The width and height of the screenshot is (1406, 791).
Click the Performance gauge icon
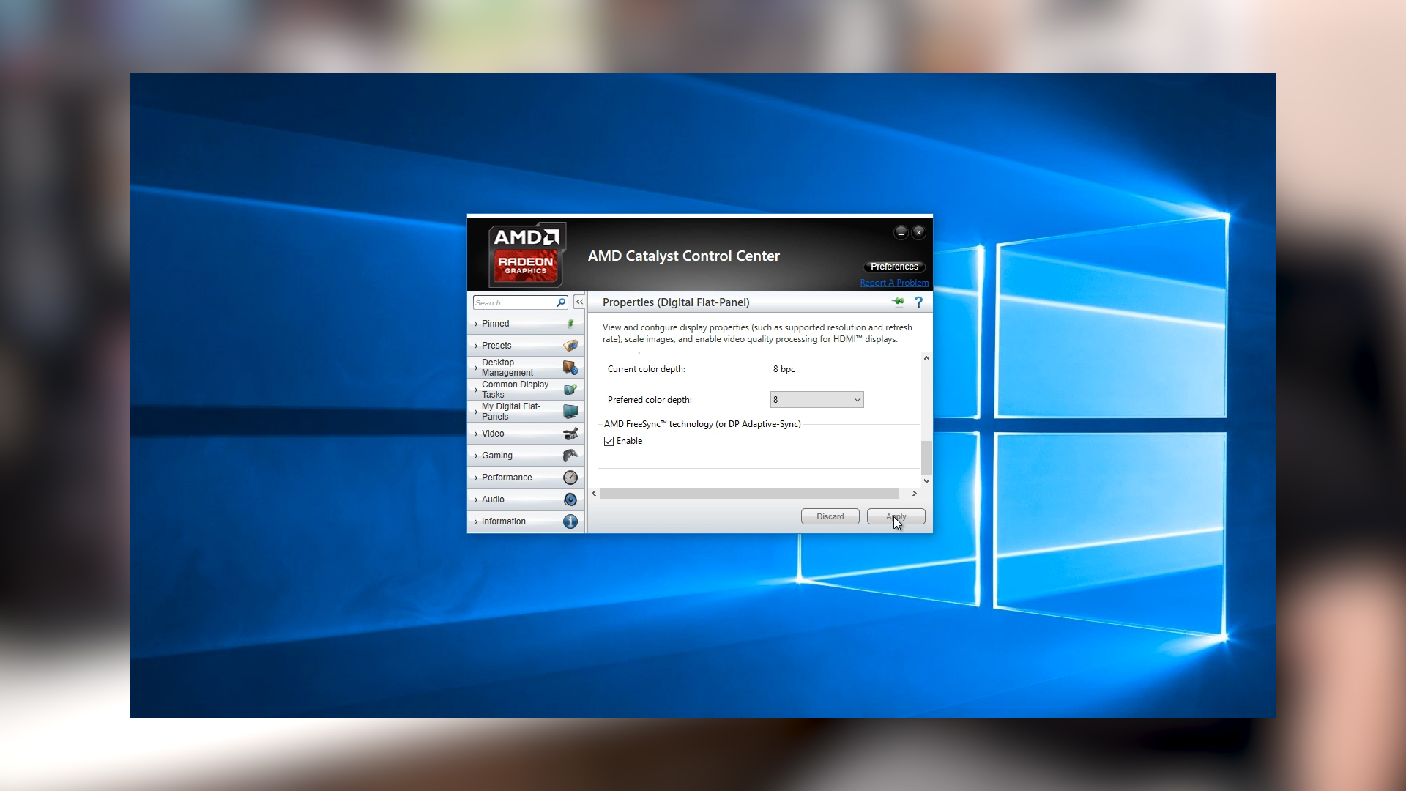pos(570,478)
